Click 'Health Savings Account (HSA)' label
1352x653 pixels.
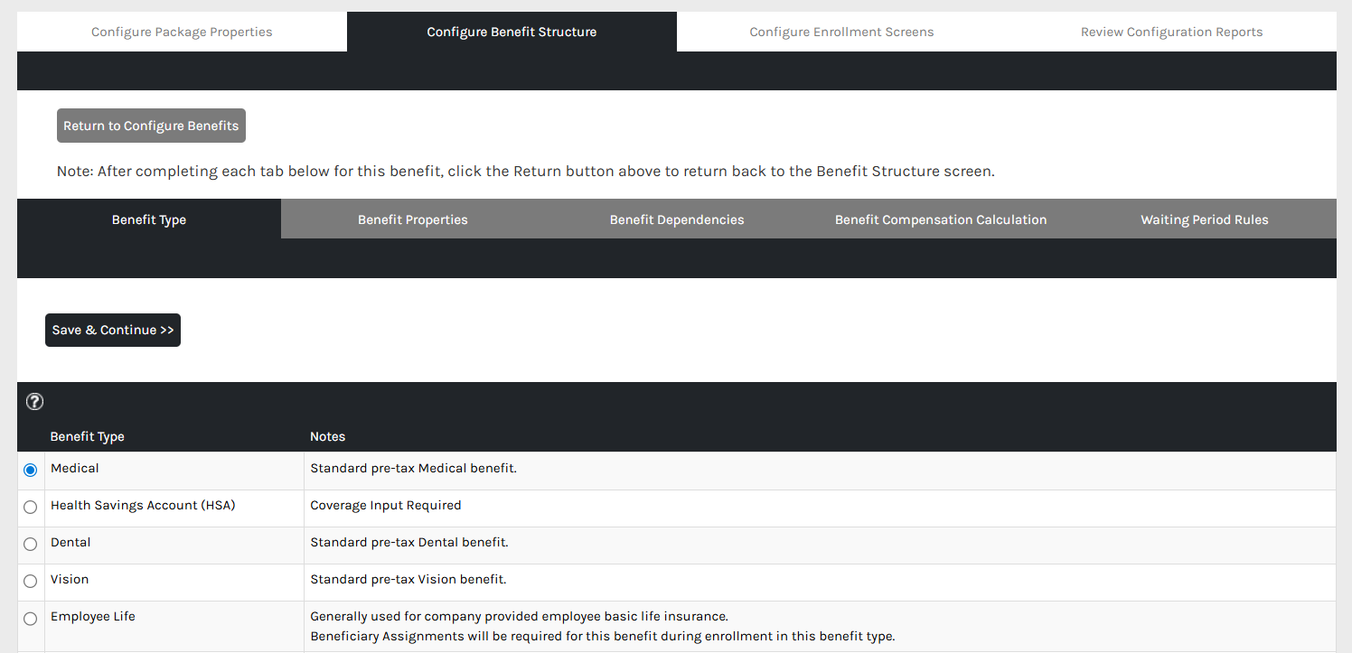(x=143, y=505)
